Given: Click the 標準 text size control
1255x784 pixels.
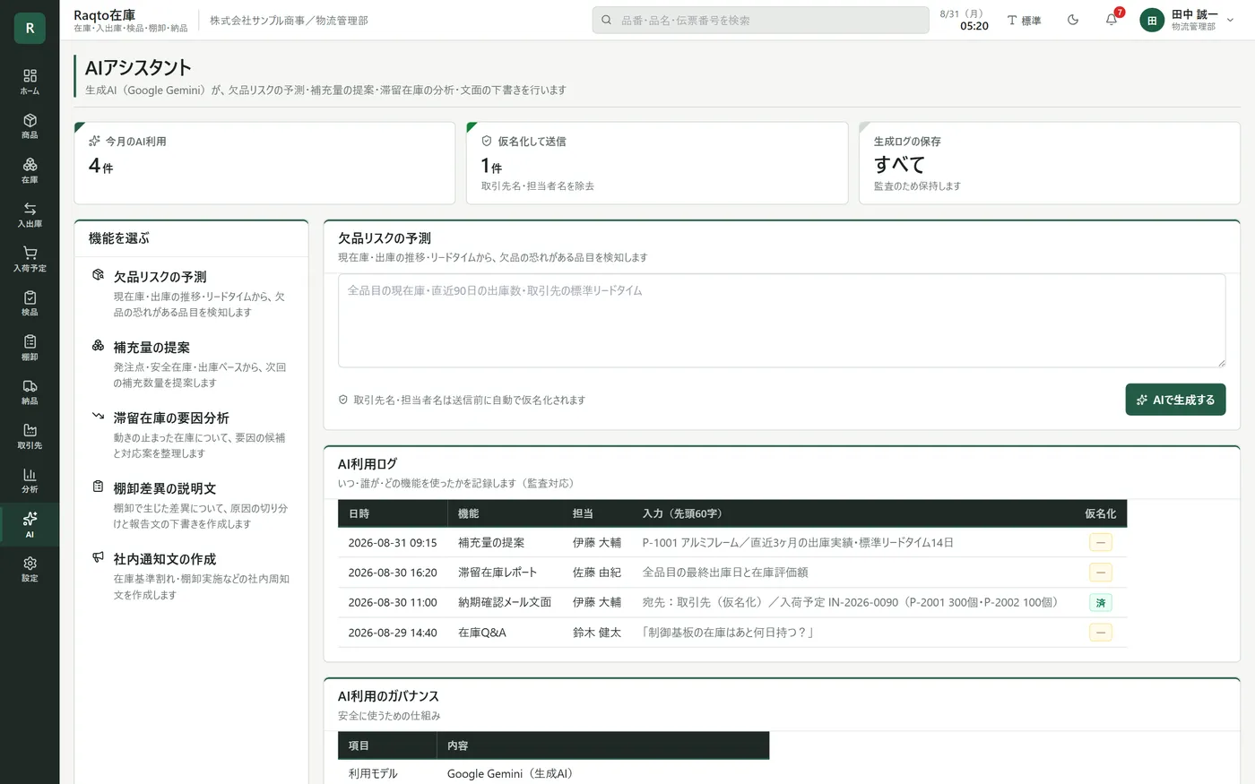Looking at the screenshot, I should (1024, 20).
